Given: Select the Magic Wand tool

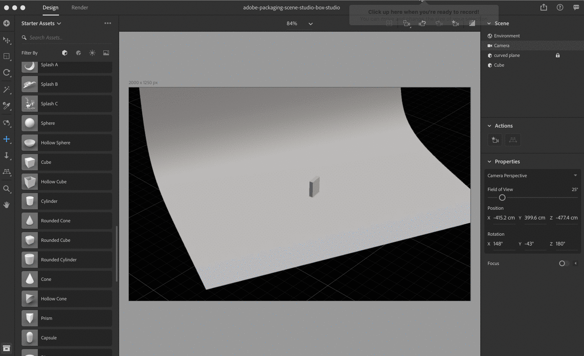Looking at the screenshot, I should 7,89.
